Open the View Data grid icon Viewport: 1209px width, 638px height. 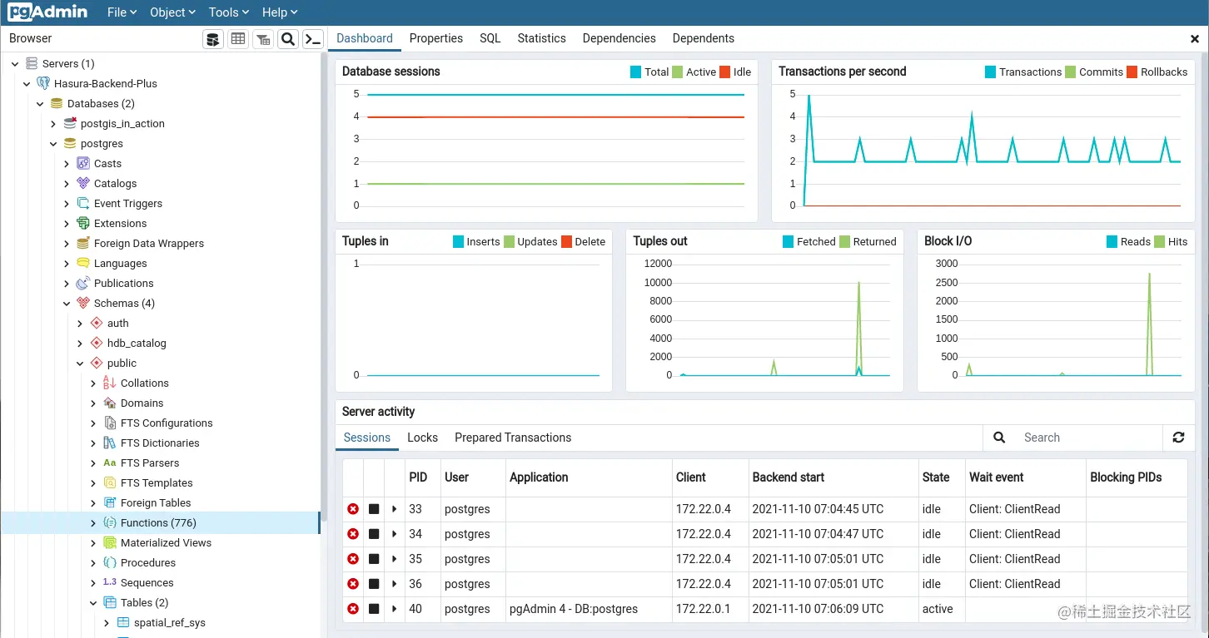237,38
